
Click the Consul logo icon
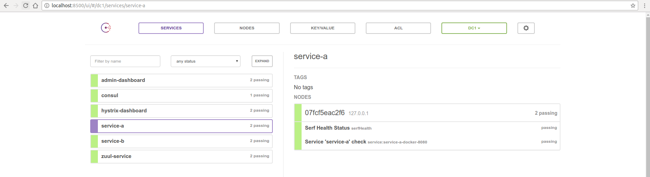(106, 28)
